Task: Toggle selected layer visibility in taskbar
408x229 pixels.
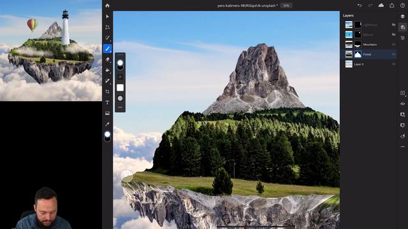Action: click(x=402, y=104)
